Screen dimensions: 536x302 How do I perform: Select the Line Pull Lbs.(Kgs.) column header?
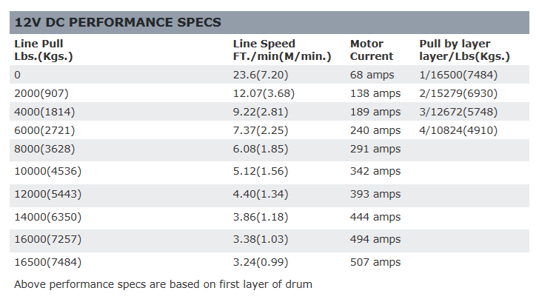tap(44, 50)
